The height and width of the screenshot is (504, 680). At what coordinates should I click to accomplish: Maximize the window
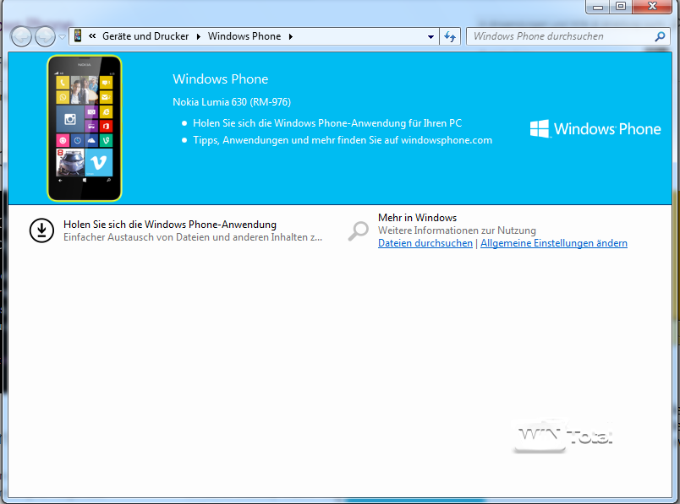[x=621, y=7]
